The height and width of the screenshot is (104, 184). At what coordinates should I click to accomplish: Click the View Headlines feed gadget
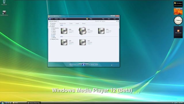(x=178, y=32)
